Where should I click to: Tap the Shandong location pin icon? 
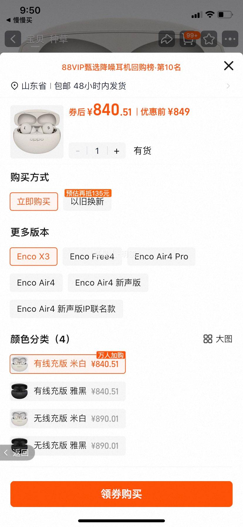click(x=14, y=86)
